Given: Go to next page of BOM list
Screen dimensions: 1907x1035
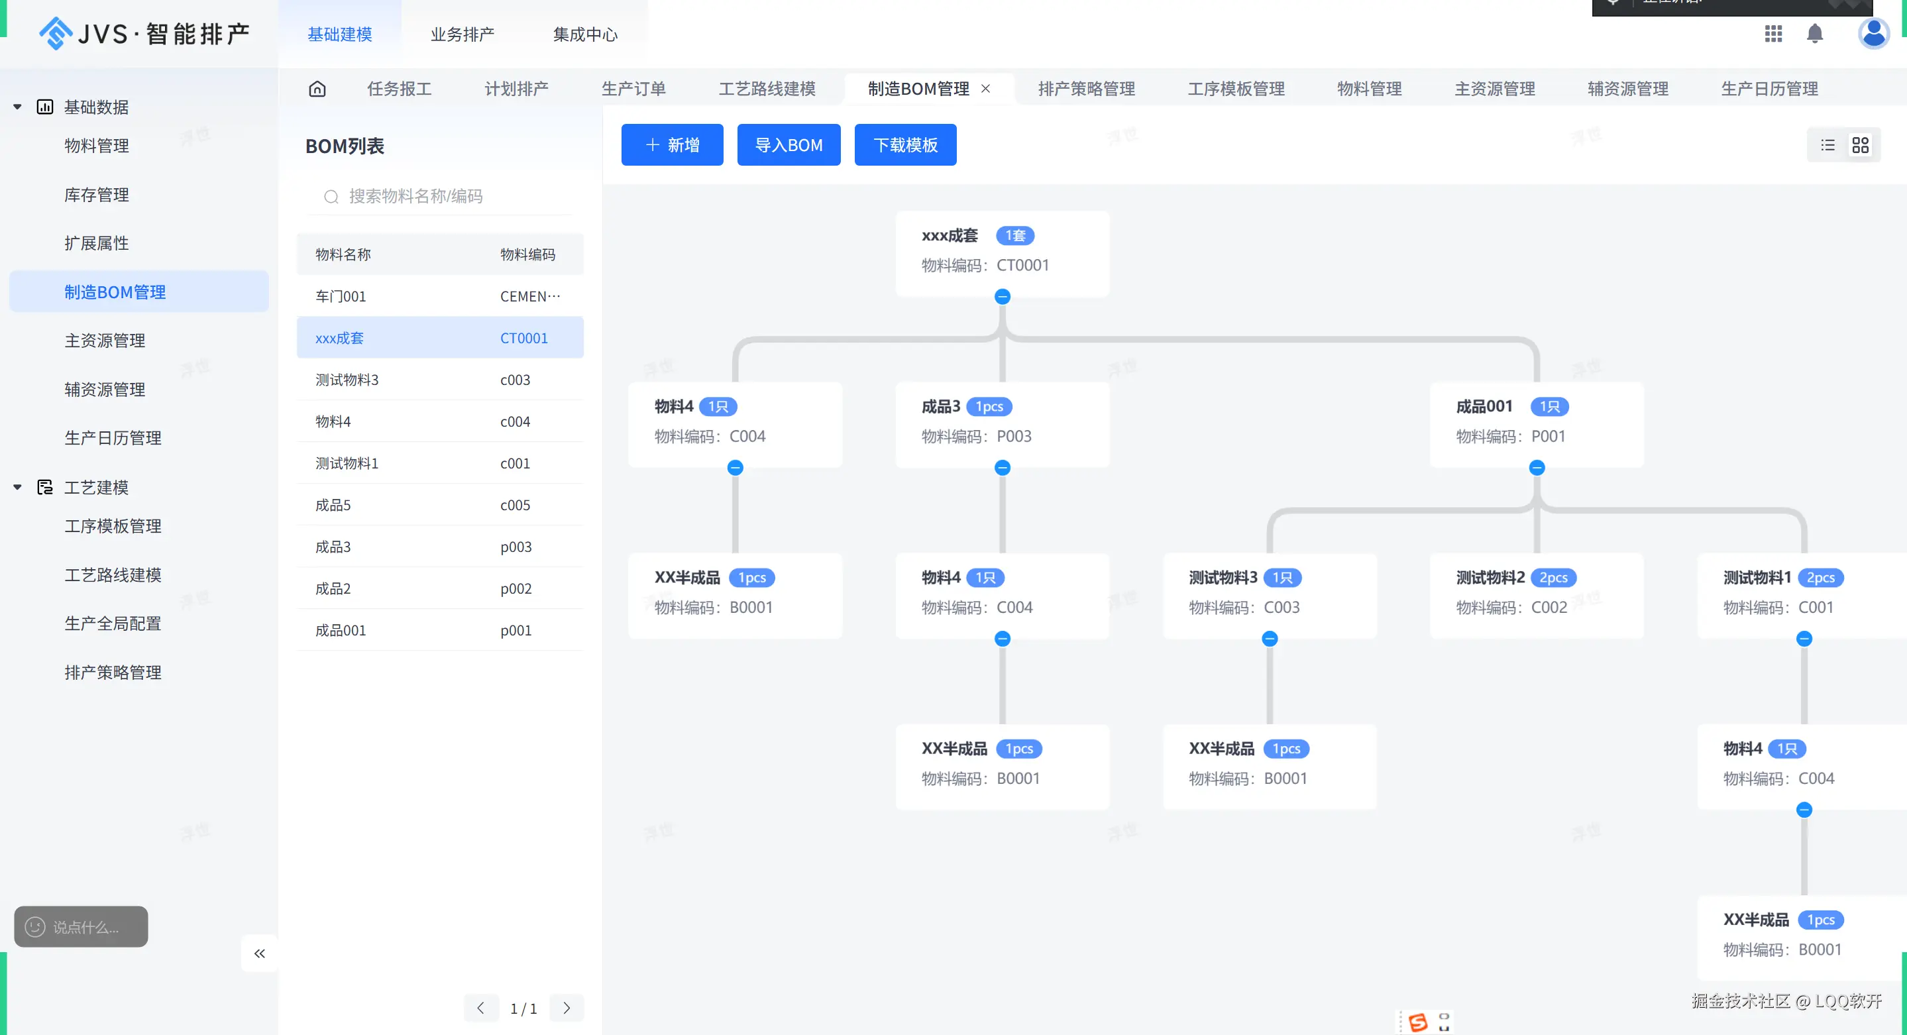Looking at the screenshot, I should tap(567, 1008).
